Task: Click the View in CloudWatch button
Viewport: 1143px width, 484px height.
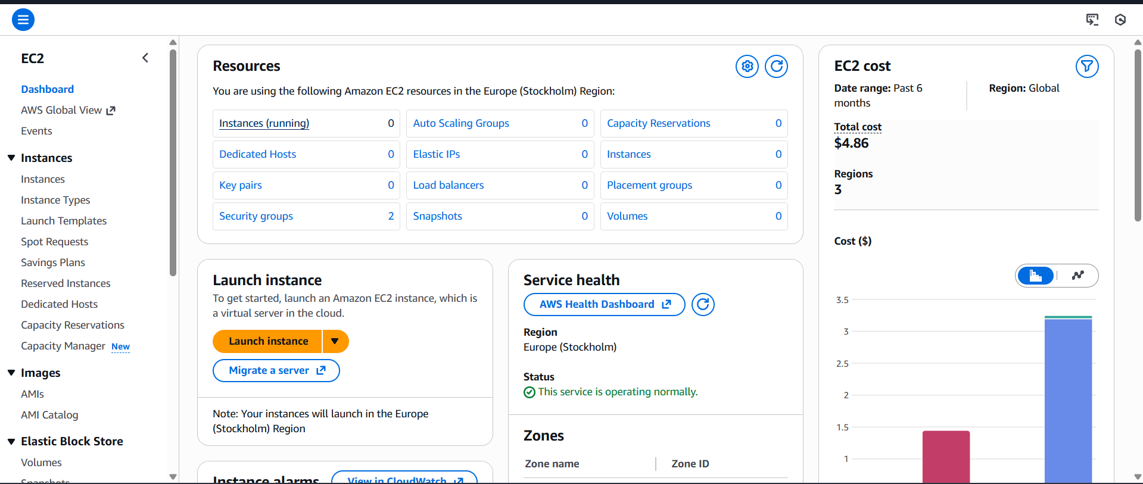Action: pyautogui.click(x=404, y=477)
